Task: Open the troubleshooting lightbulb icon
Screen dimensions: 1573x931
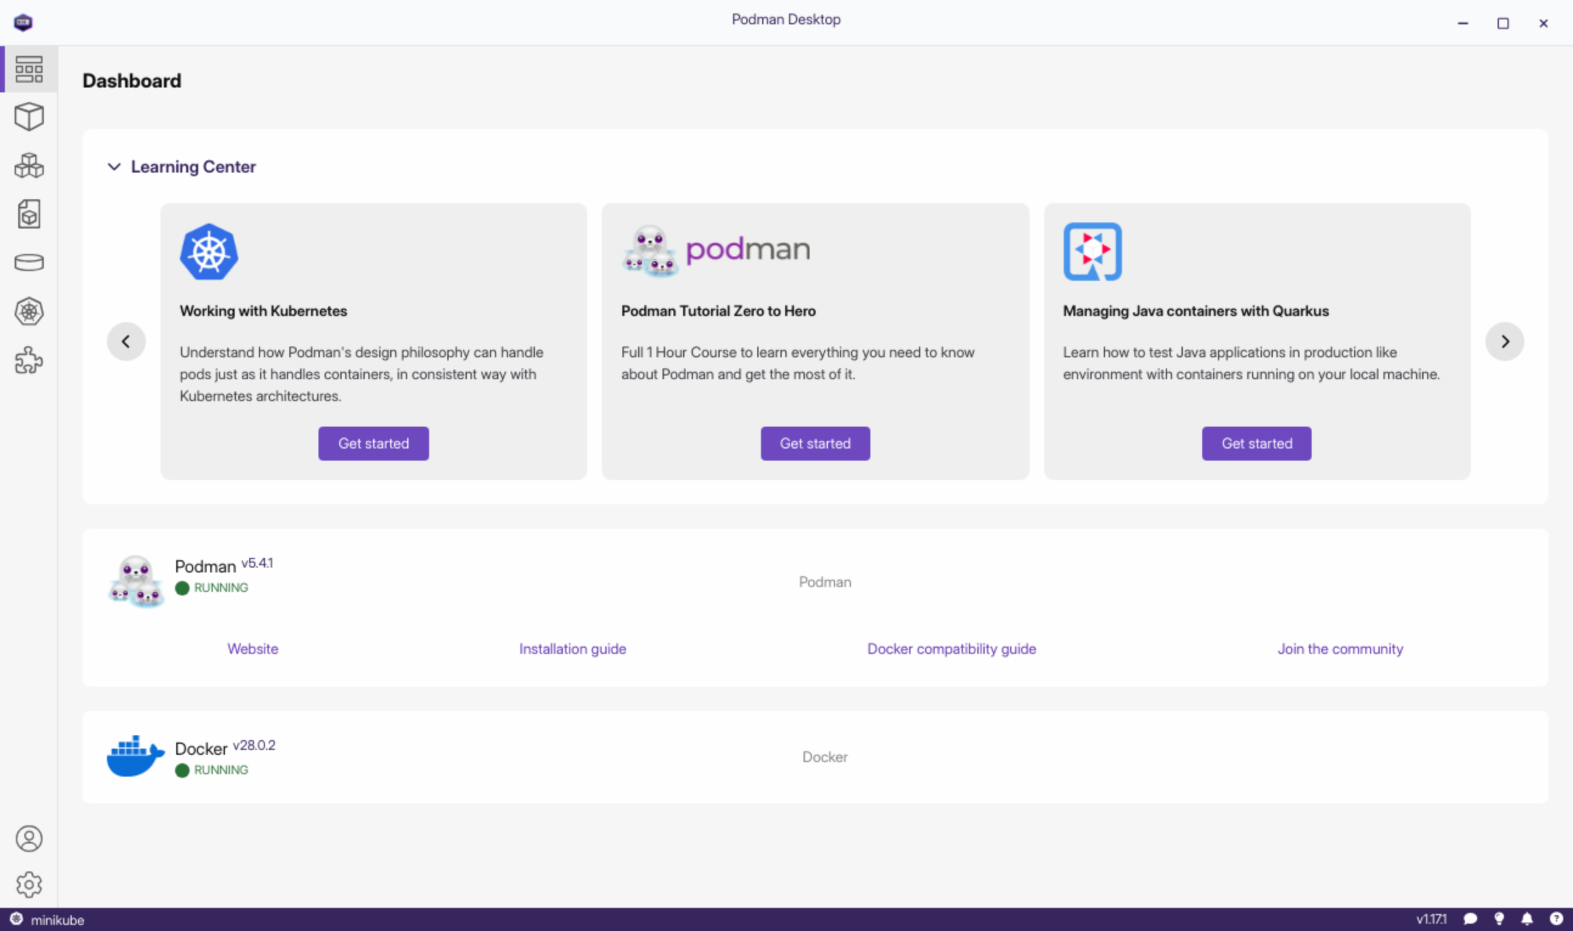Action: coord(1499,919)
